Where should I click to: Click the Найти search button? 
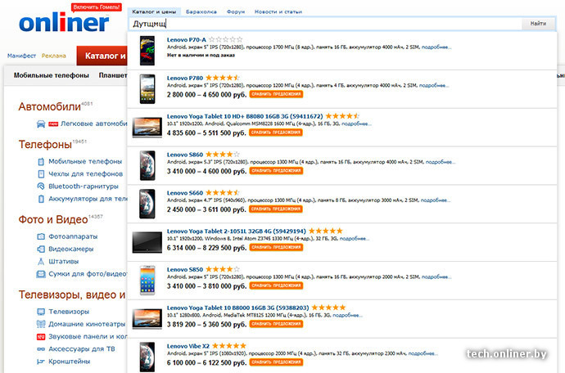click(x=538, y=24)
